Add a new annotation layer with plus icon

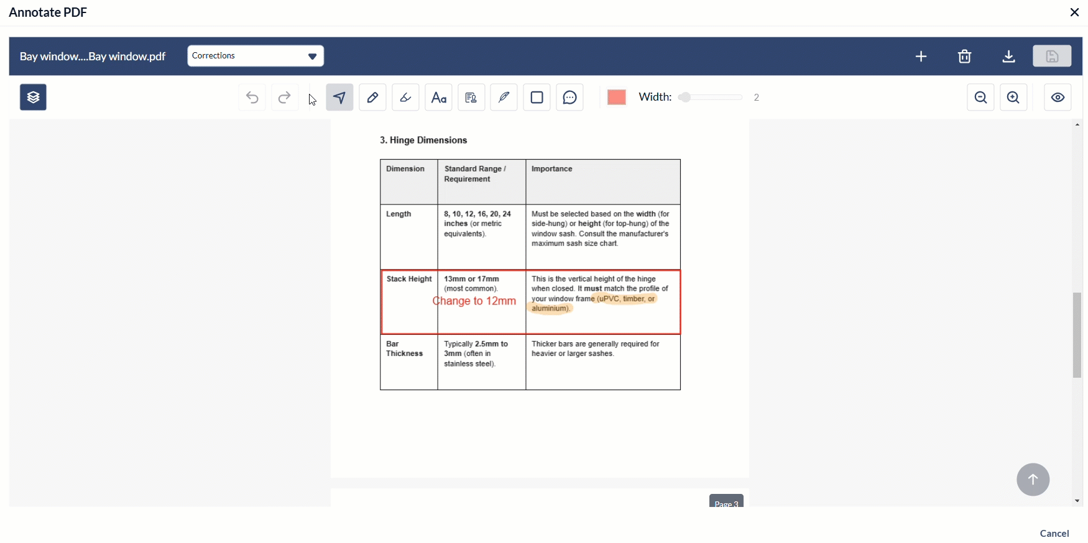[921, 57]
